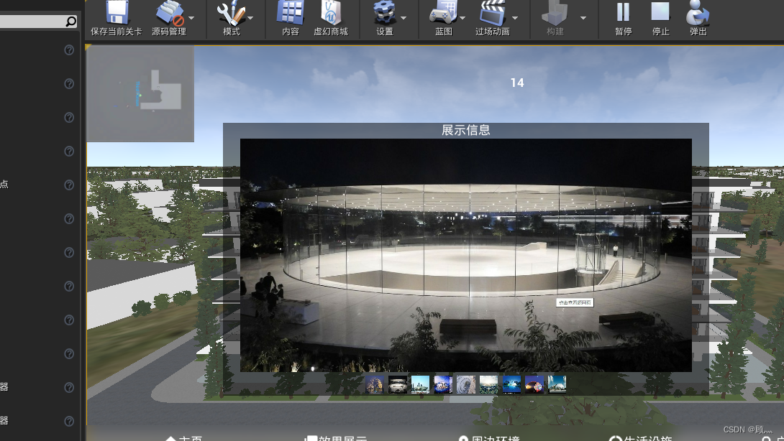Click the magnifier search icon
The width and height of the screenshot is (784, 441).
pos(71,22)
